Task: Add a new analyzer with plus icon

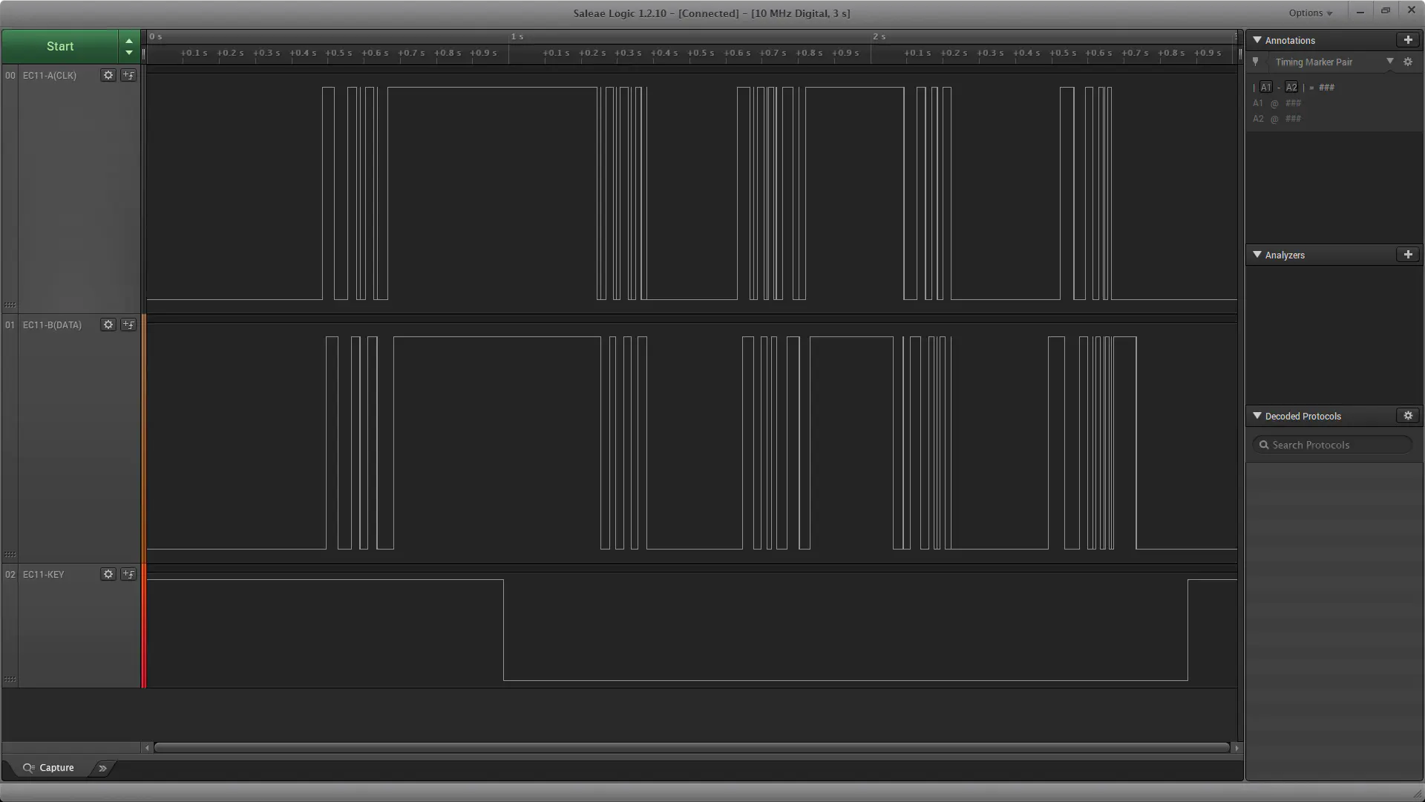Action: point(1408,255)
